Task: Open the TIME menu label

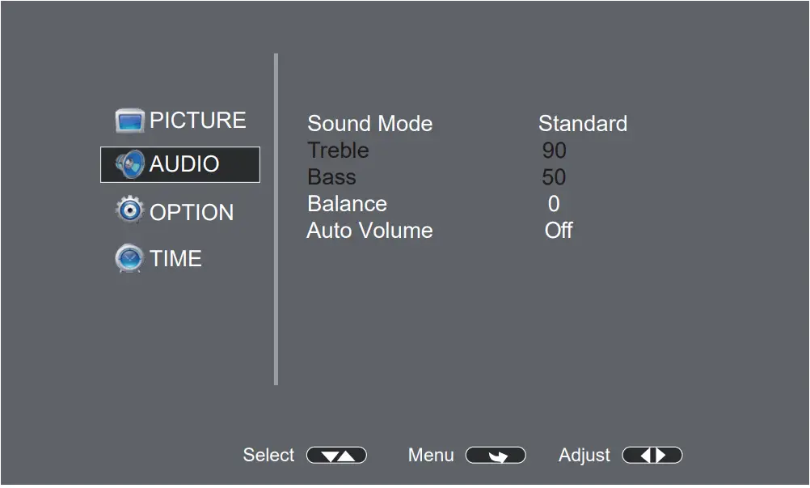Action: point(175,259)
